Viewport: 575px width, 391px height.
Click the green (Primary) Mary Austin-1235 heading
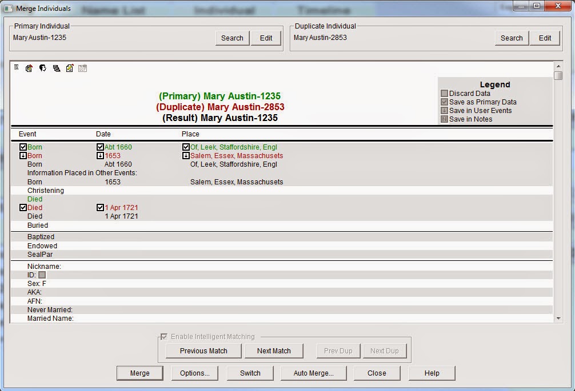pos(219,96)
